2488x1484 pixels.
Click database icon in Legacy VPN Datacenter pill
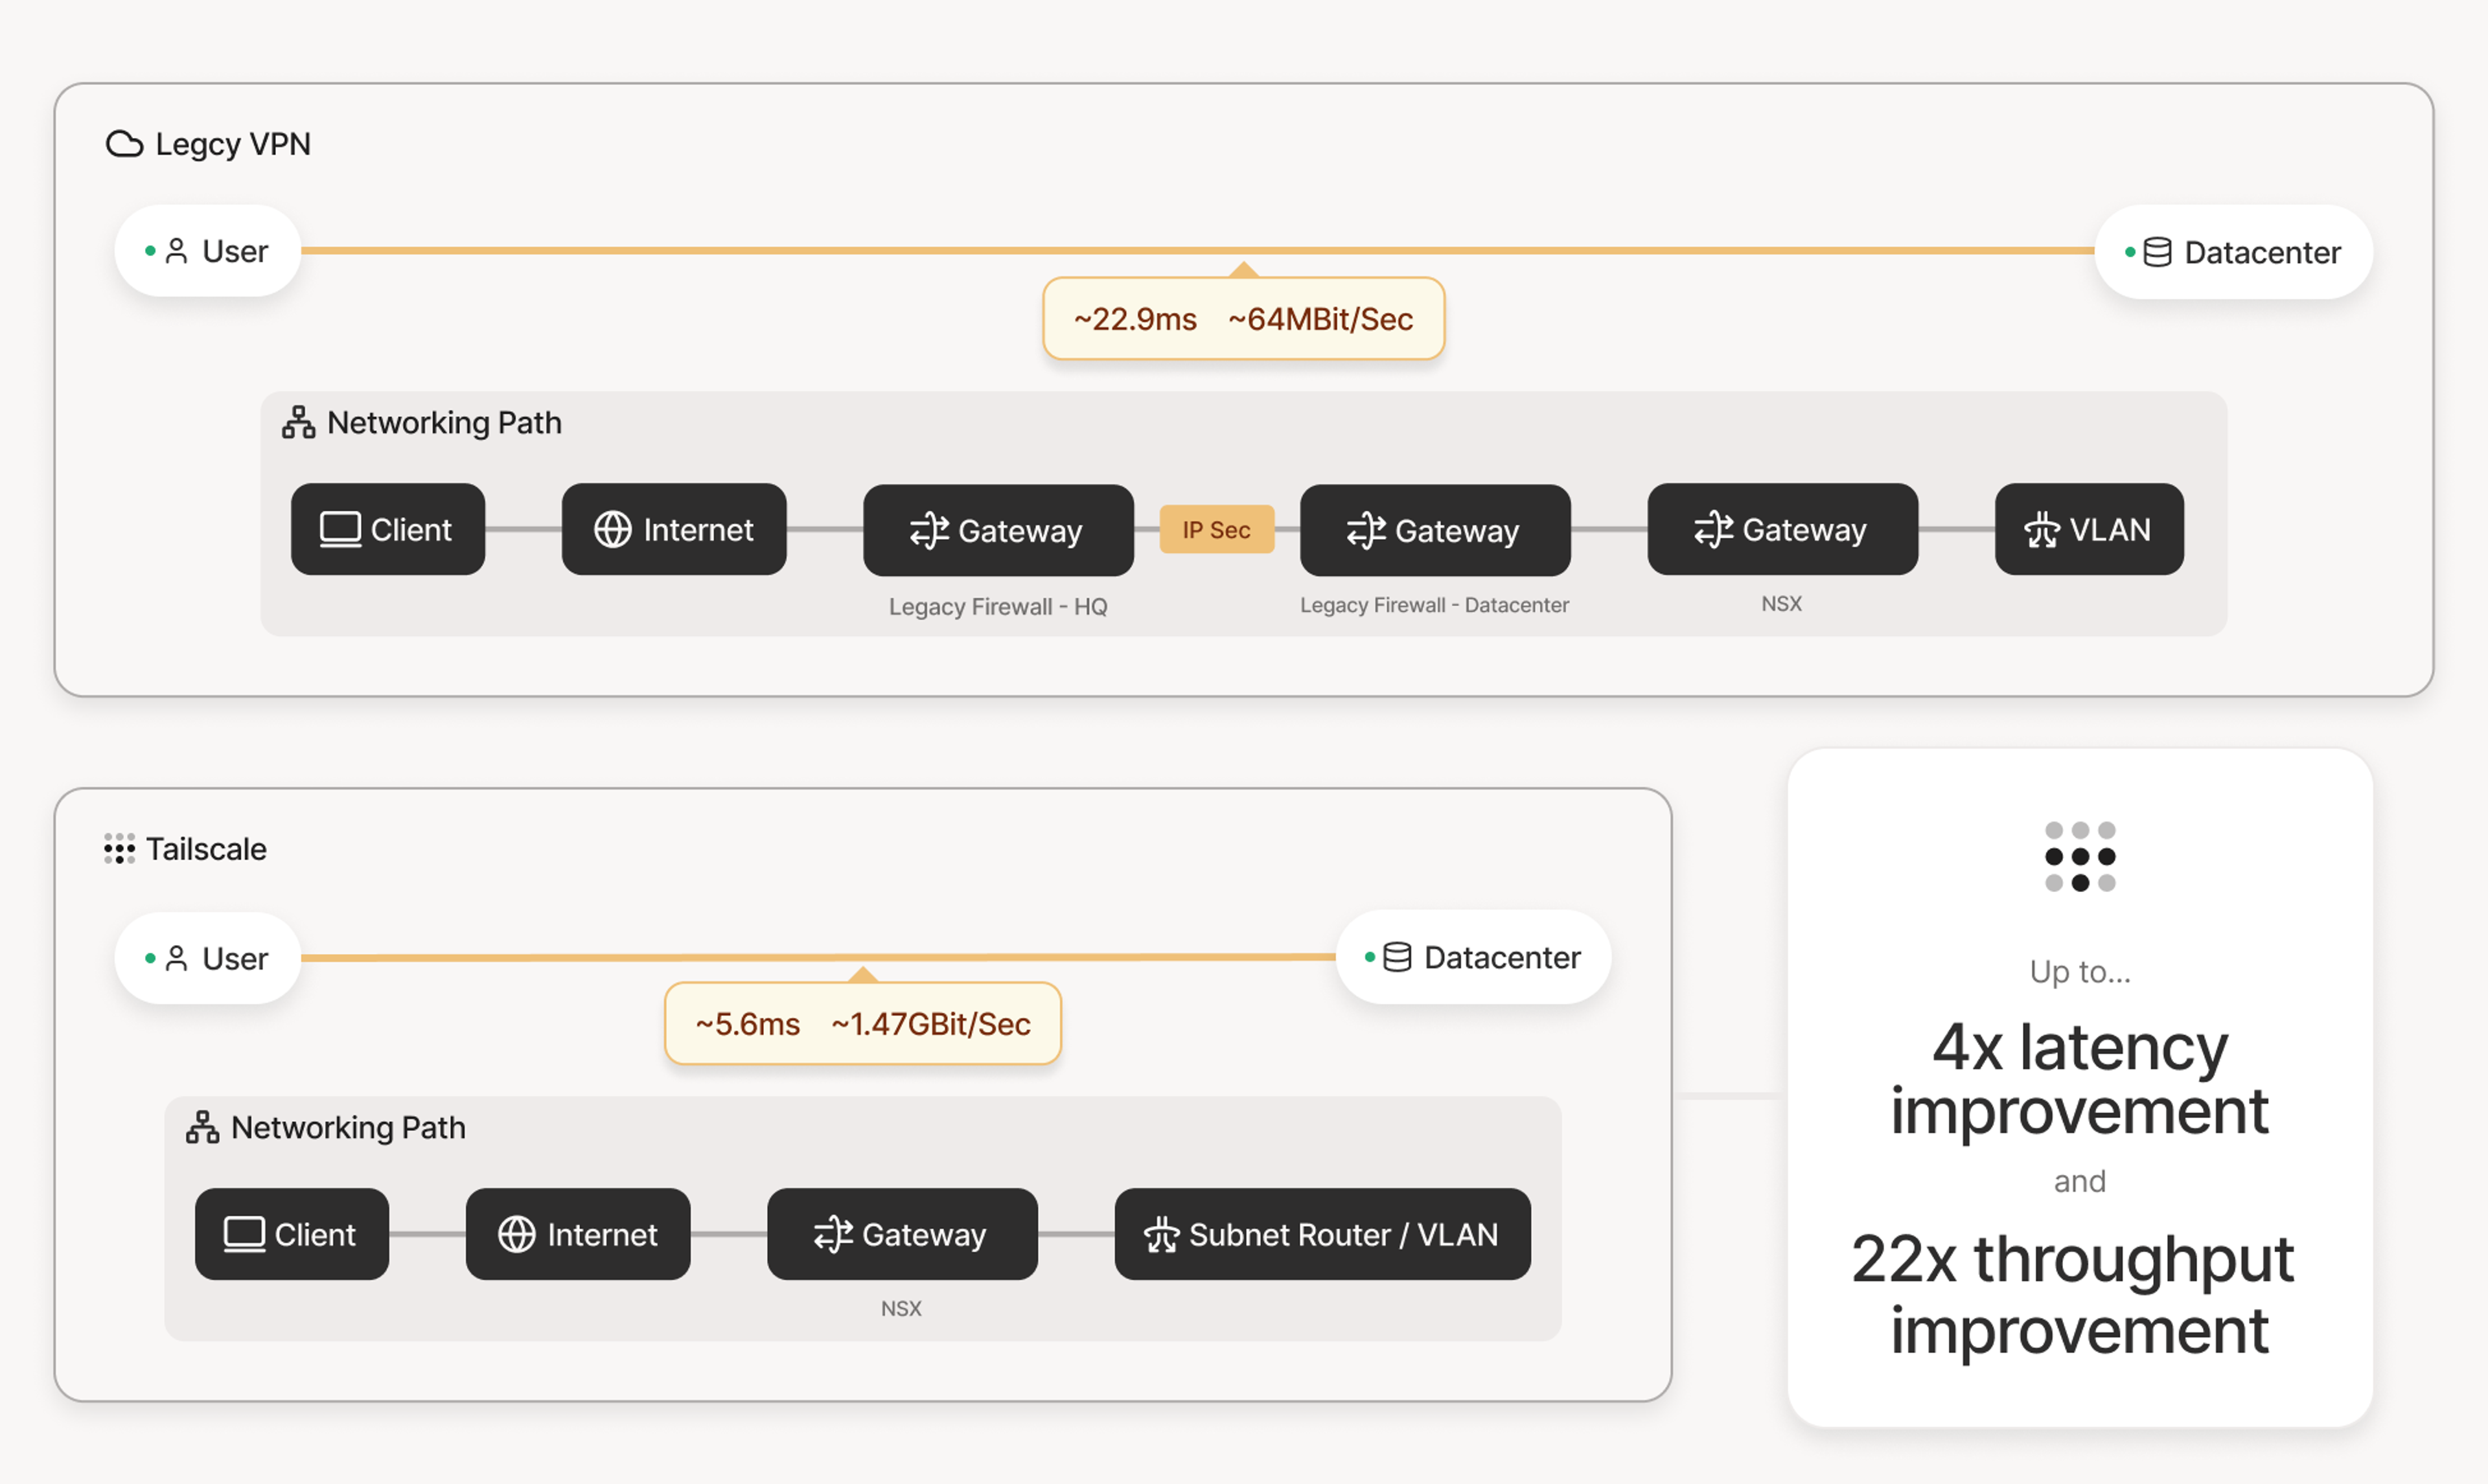(2157, 253)
